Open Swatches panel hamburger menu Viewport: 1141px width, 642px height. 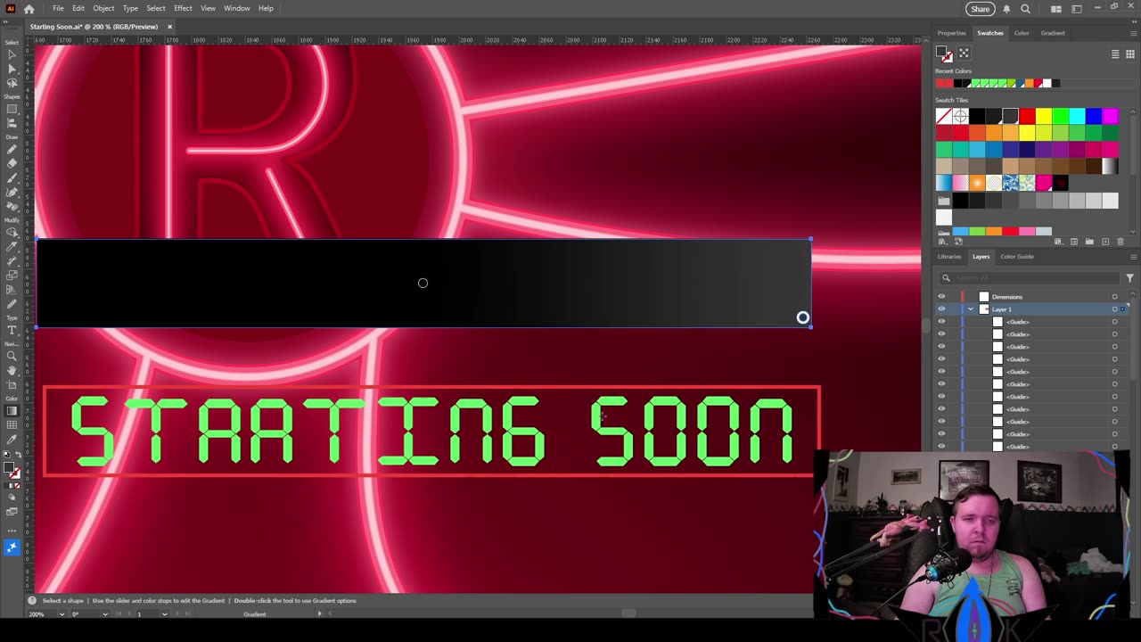click(x=1133, y=33)
